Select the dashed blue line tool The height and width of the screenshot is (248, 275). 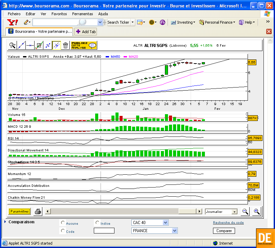(48, 46)
